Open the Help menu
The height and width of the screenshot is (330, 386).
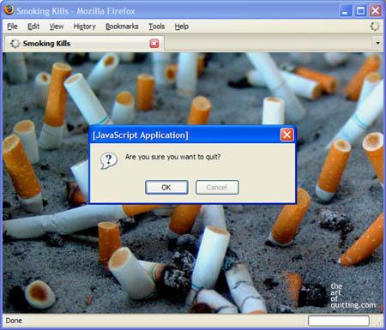(x=182, y=27)
